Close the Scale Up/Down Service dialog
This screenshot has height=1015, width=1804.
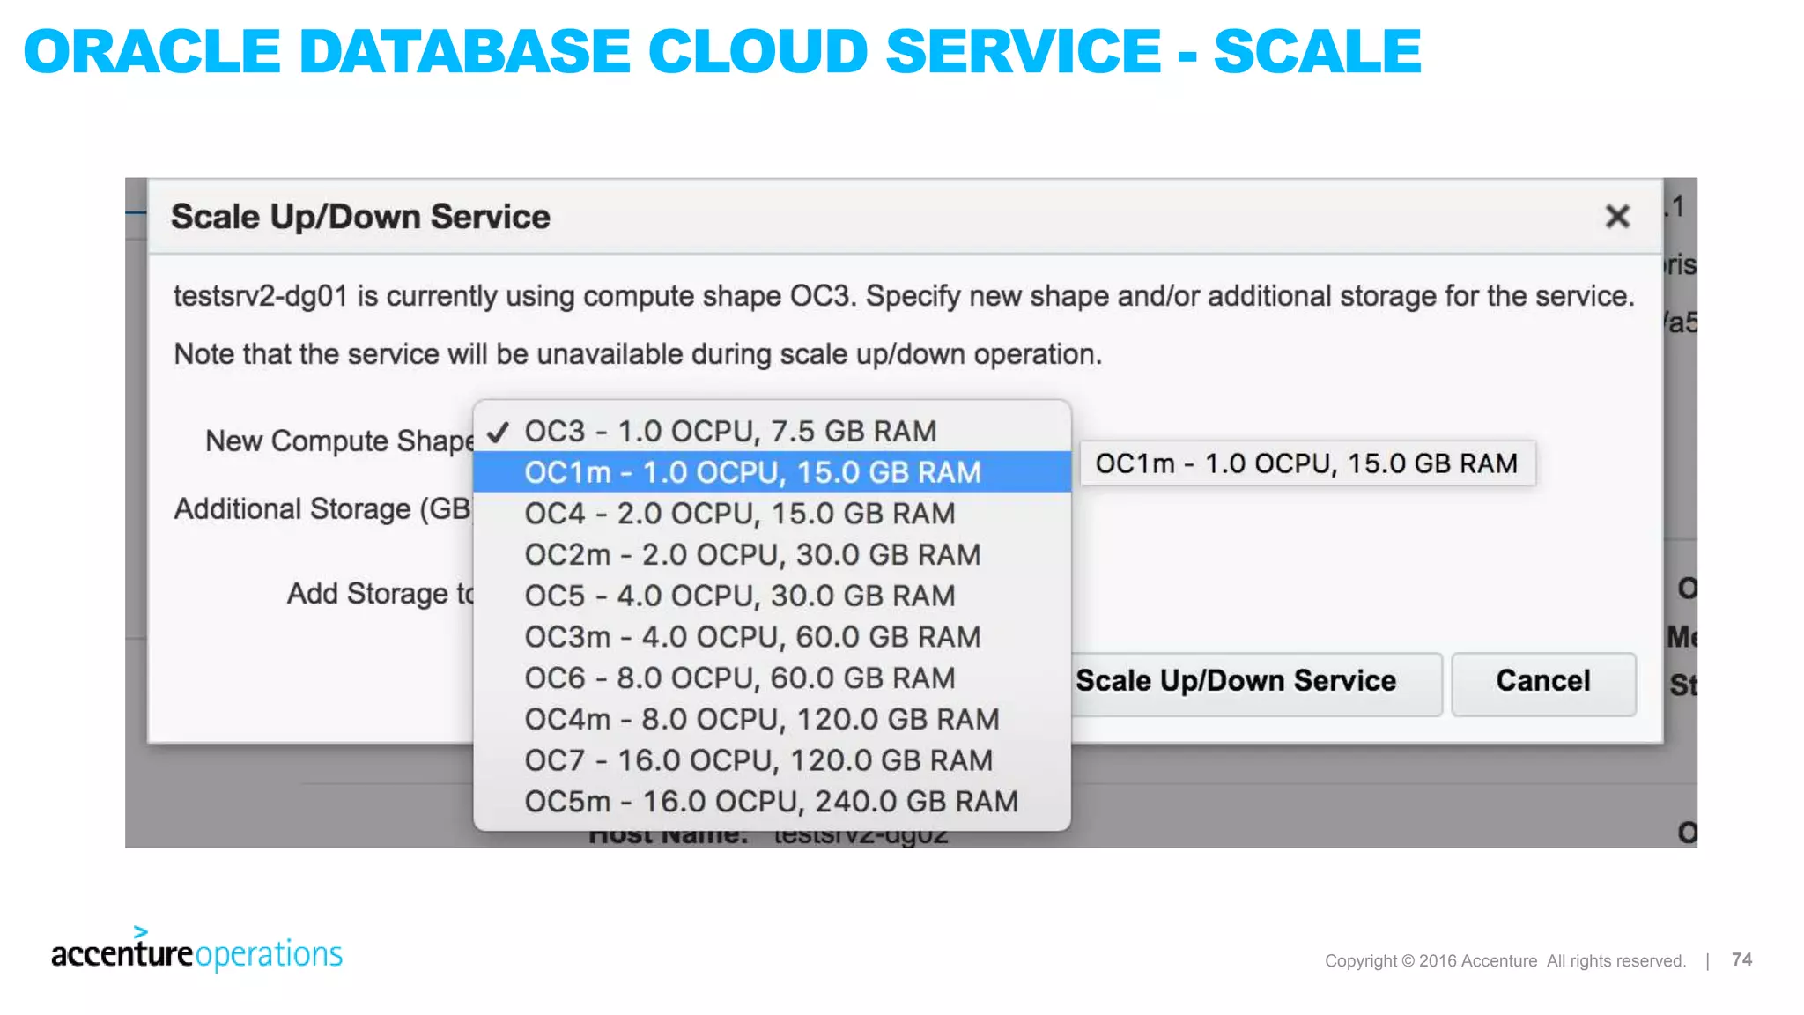(x=1617, y=216)
